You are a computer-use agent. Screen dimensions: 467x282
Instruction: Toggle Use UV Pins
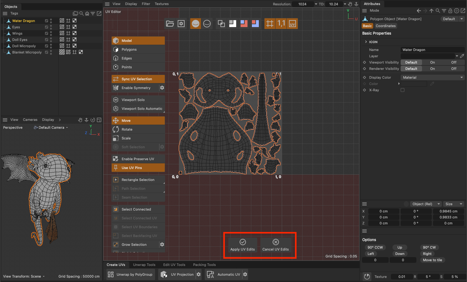click(x=138, y=168)
